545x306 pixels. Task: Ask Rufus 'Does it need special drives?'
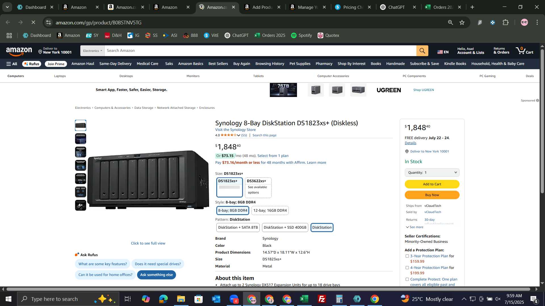(158, 264)
